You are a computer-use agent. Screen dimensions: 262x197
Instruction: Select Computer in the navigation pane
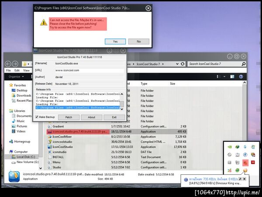(18, 152)
